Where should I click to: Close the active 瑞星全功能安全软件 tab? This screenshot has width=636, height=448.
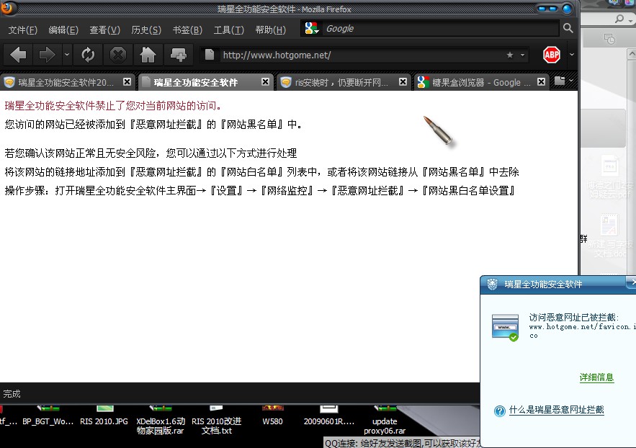(x=265, y=82)
